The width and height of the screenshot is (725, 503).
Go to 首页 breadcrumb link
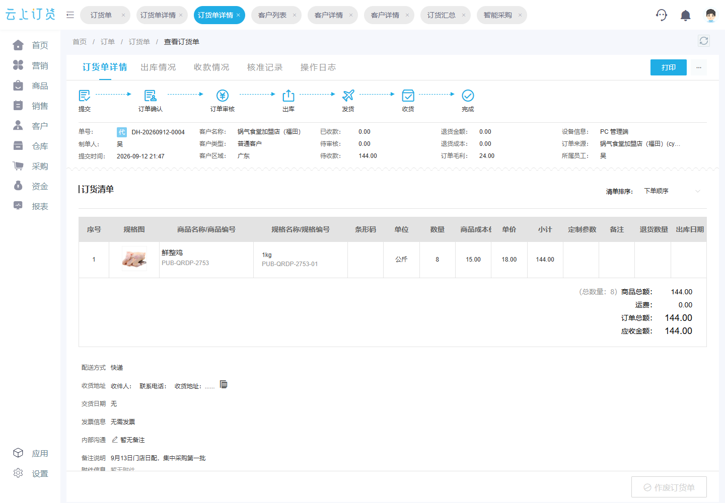(x=80, y=42)
